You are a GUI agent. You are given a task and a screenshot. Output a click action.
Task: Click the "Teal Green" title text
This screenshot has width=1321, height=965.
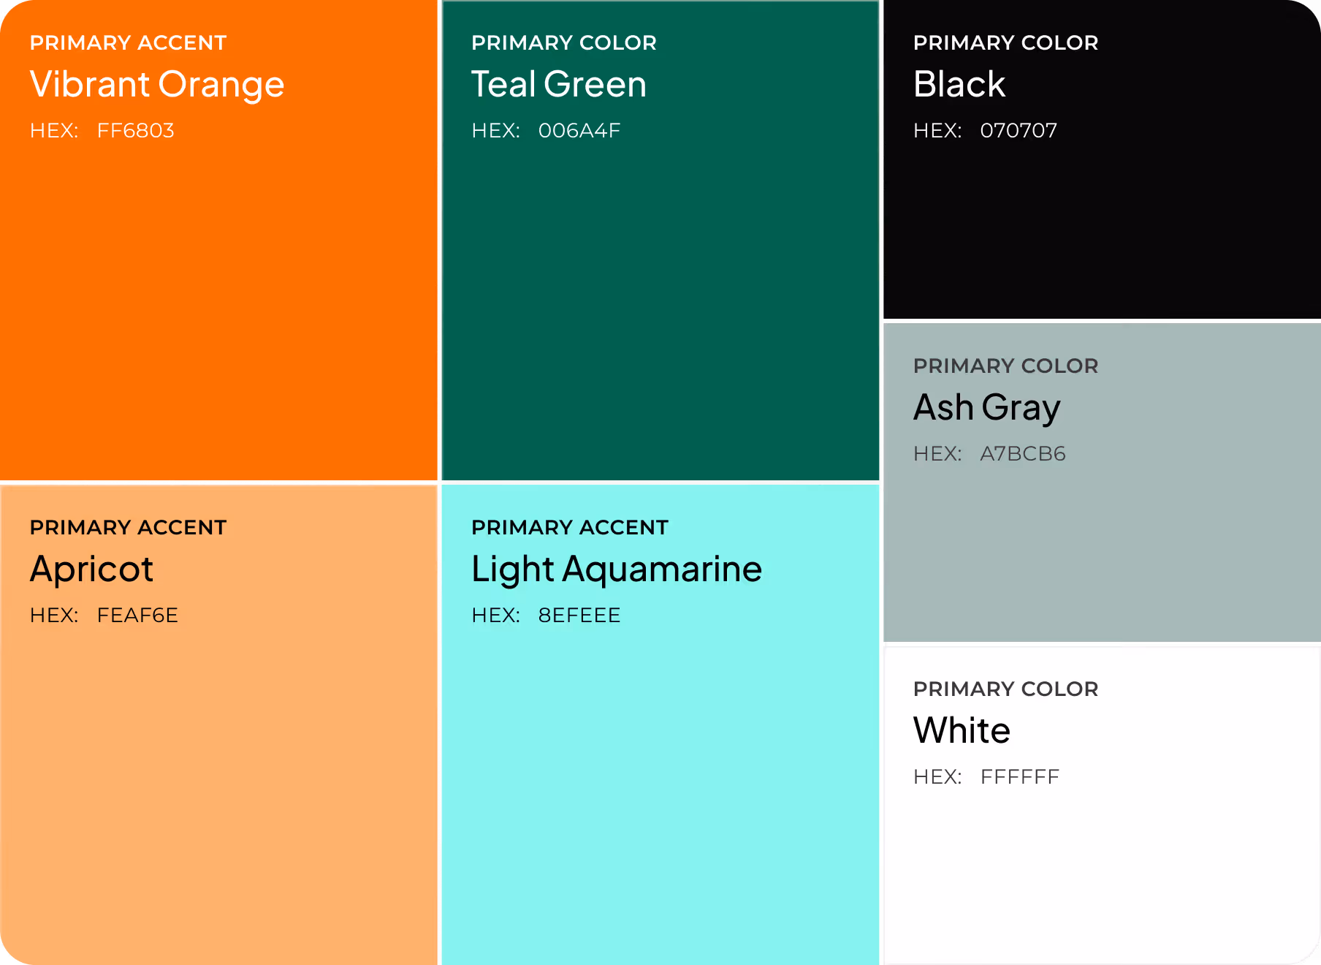559,84
